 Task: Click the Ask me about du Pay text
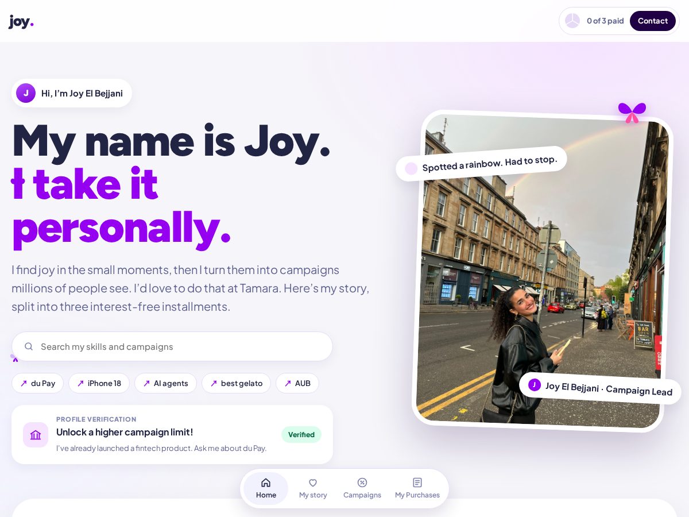230,448
